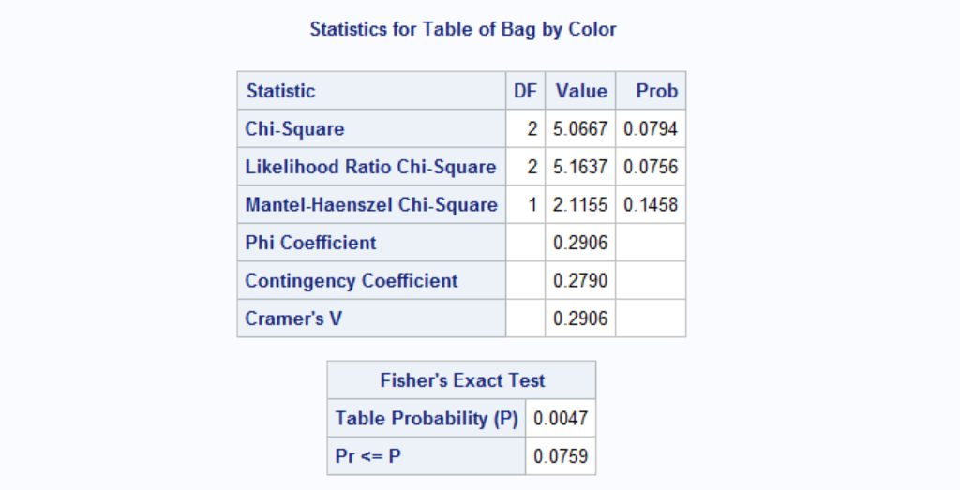Click the DF column header
The image size is (960, 490).
525,91
